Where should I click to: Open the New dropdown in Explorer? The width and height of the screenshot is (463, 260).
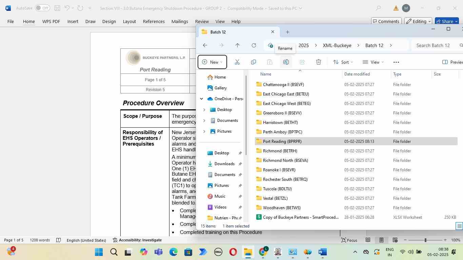[213, 62]
